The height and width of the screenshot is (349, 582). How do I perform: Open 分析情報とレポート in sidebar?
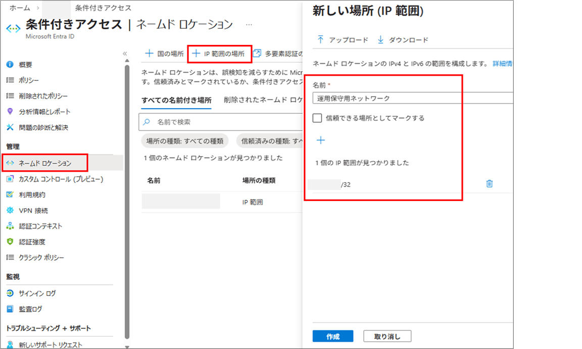point(44,112)
